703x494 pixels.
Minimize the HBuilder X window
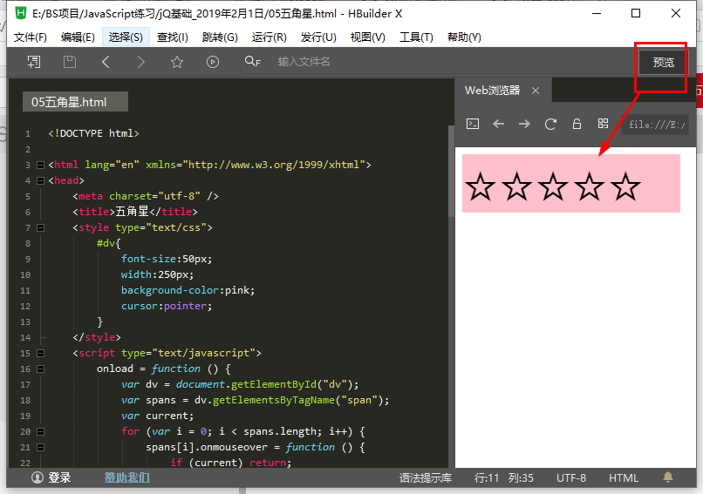coord(597,13)
